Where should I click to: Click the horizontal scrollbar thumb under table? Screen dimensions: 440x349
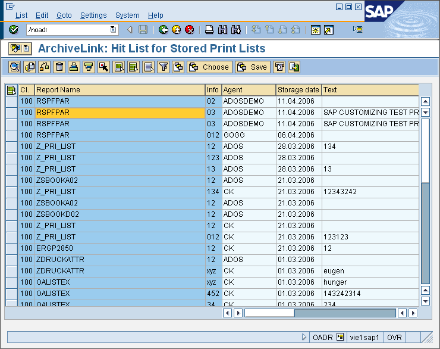pos(269,313)
